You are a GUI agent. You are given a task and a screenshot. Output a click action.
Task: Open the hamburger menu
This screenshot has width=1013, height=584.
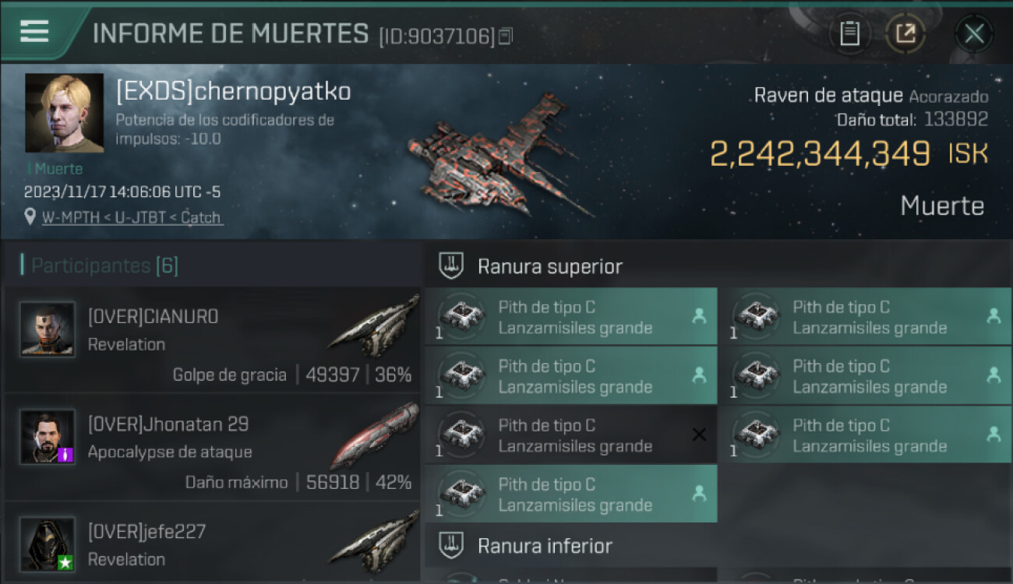34,31
